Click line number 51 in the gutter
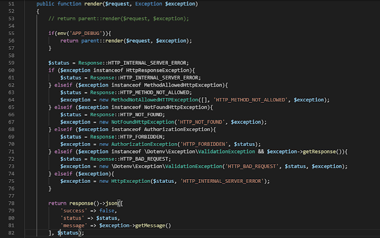Image resolution: width=380 pixels, height=238 pixels. [x=11, y=4]
